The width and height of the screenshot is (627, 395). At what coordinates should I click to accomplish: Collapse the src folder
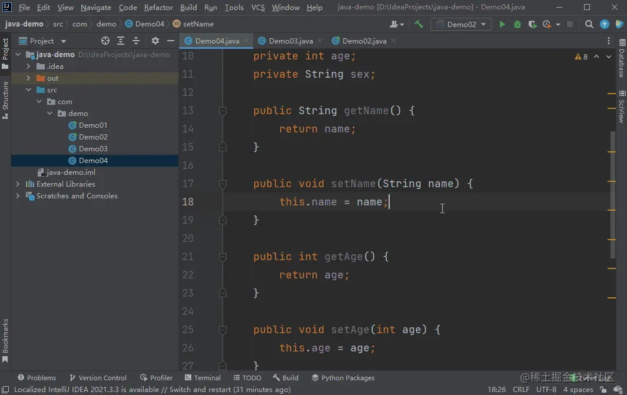28,90
